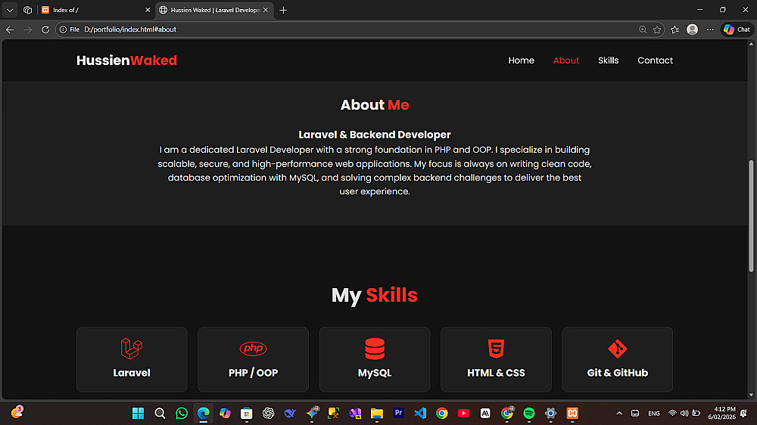Open the tab actions dropdown arrow
Image resolution: width=757 pixels, height=425 pixels.
pos(10,10)
